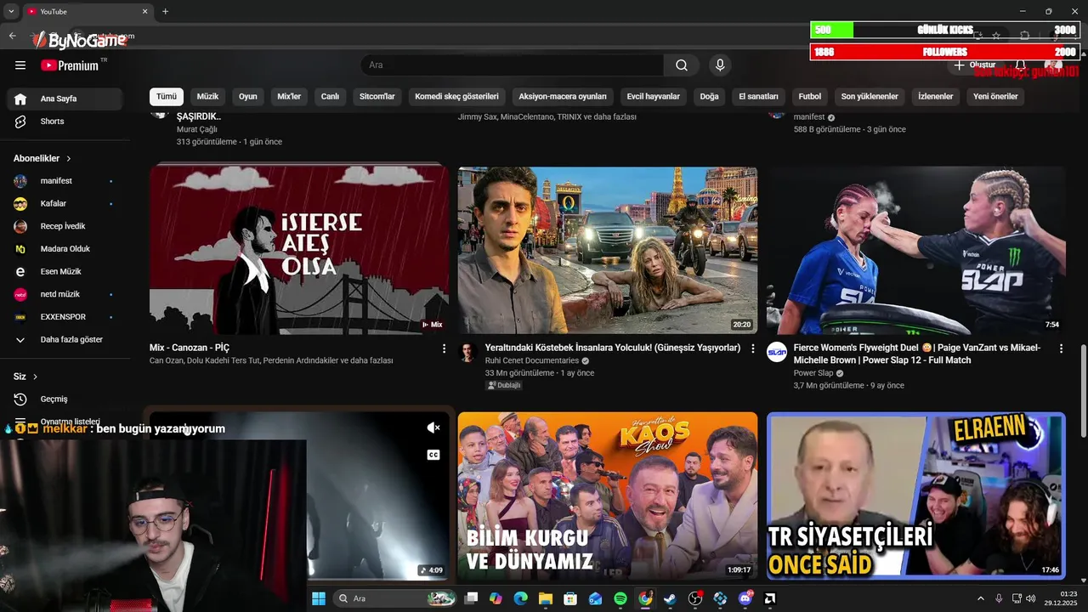This screenshot has height=612, width=1088.
Task: Select the Müzik filter chip
Action: tap(208, 97)
